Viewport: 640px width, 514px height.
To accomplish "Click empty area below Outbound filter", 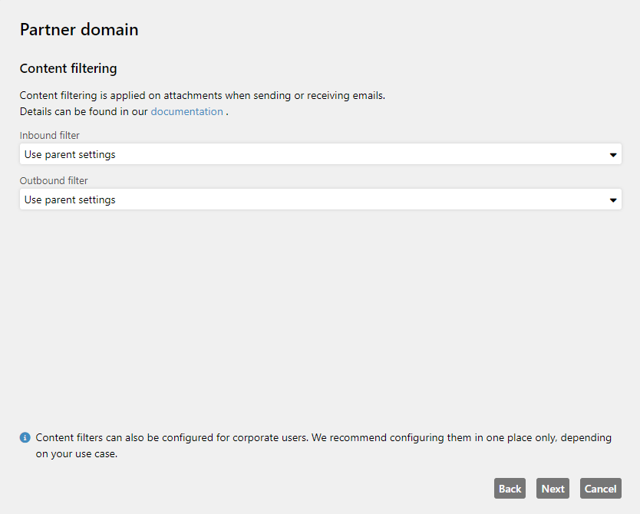I will tap(321, 318).
